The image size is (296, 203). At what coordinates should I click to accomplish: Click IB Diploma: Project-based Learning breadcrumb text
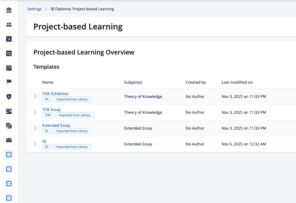click(x=82, y=9)
